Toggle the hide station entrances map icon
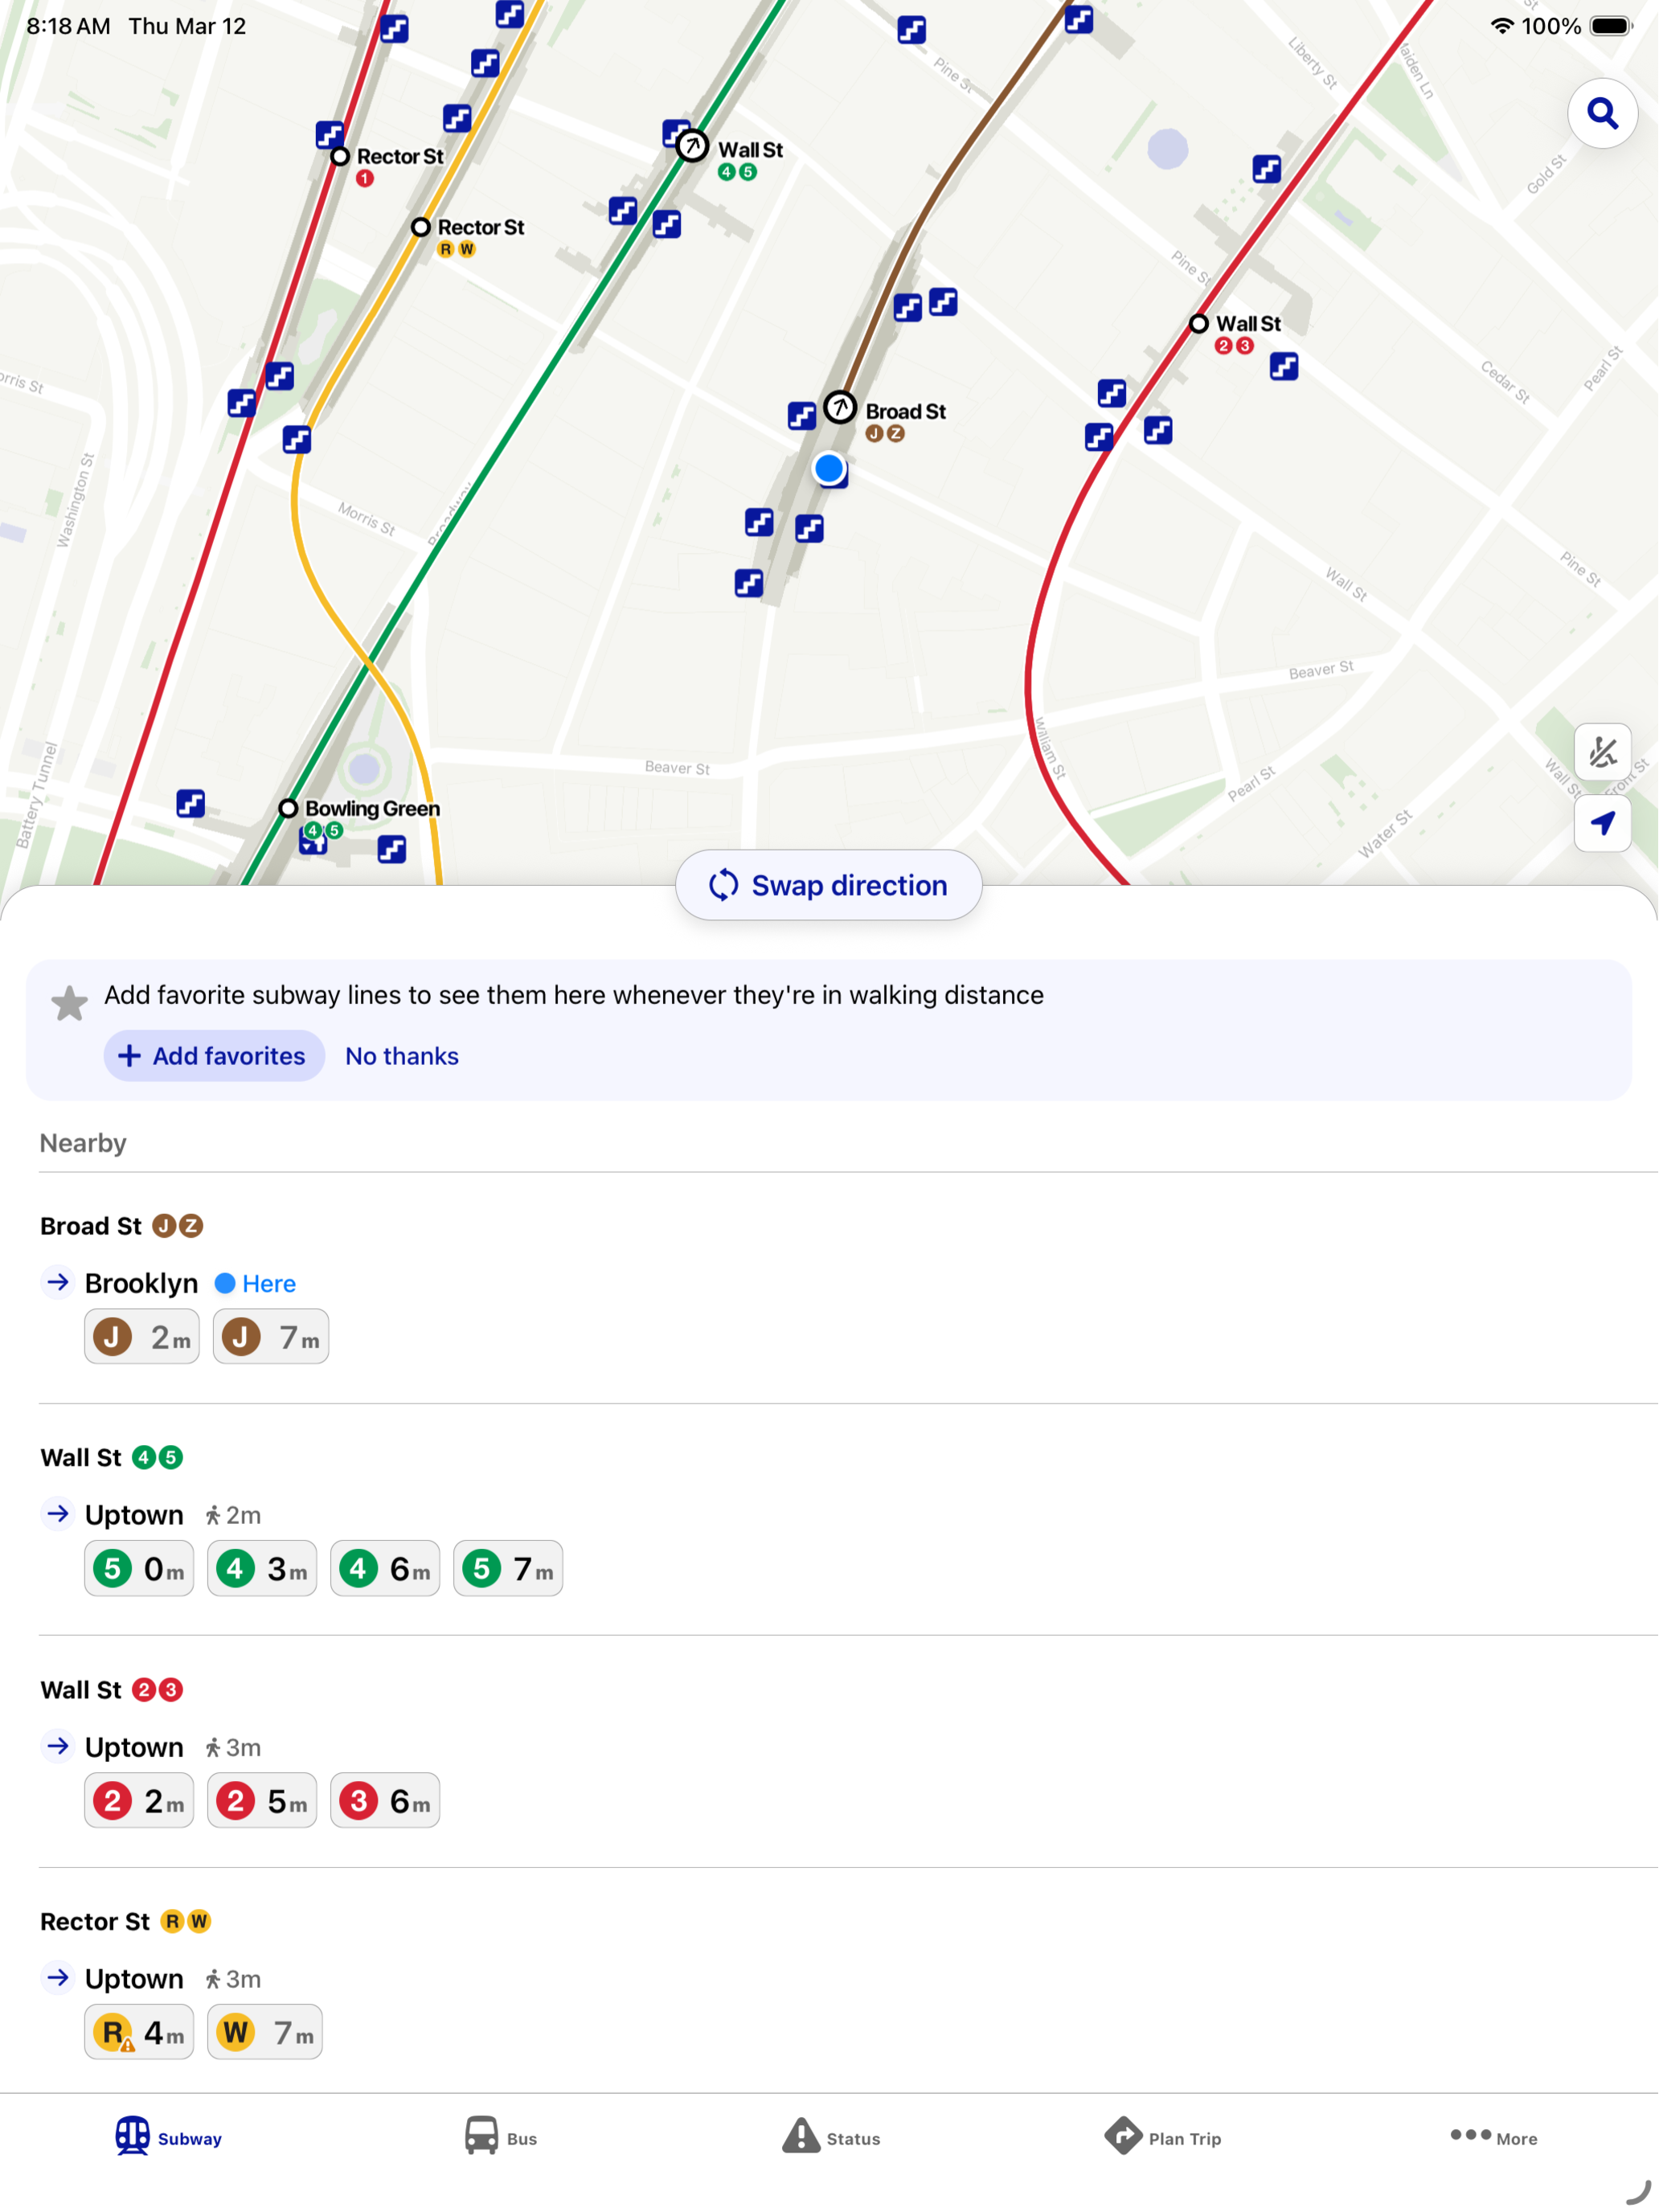 (1602, 752)
